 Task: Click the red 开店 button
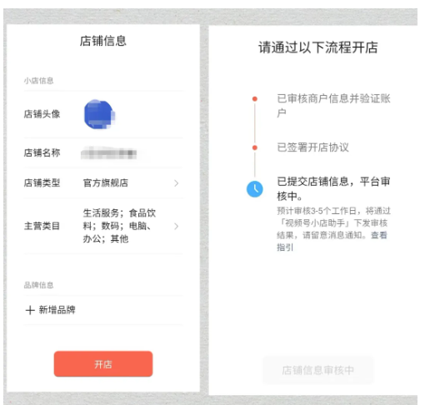coord(103,364)
